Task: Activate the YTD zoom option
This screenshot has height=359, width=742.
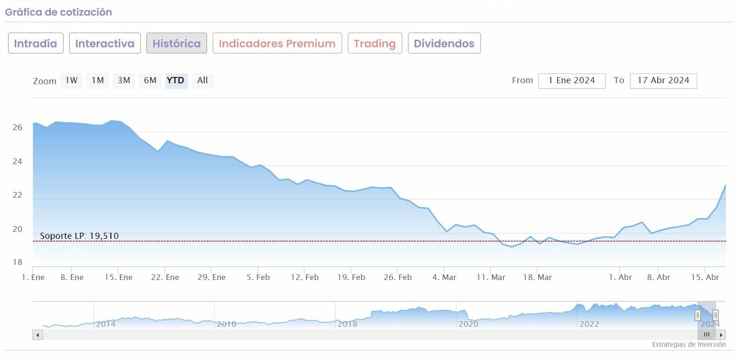Action: pos(176,80)
